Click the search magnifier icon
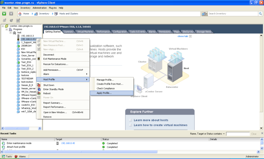The image size is (264, 159). pos(260,13)
